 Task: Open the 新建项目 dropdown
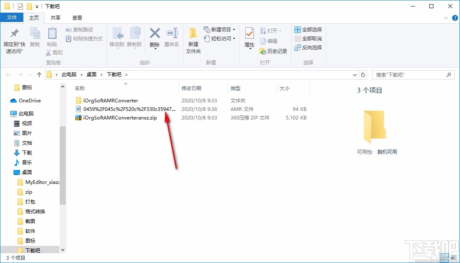[x=220, y=29]
